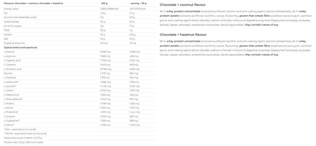Click the L-Leucine** row label
Image resolution: width=316 pixels, height=146 pixels.
tap(10, 86)
